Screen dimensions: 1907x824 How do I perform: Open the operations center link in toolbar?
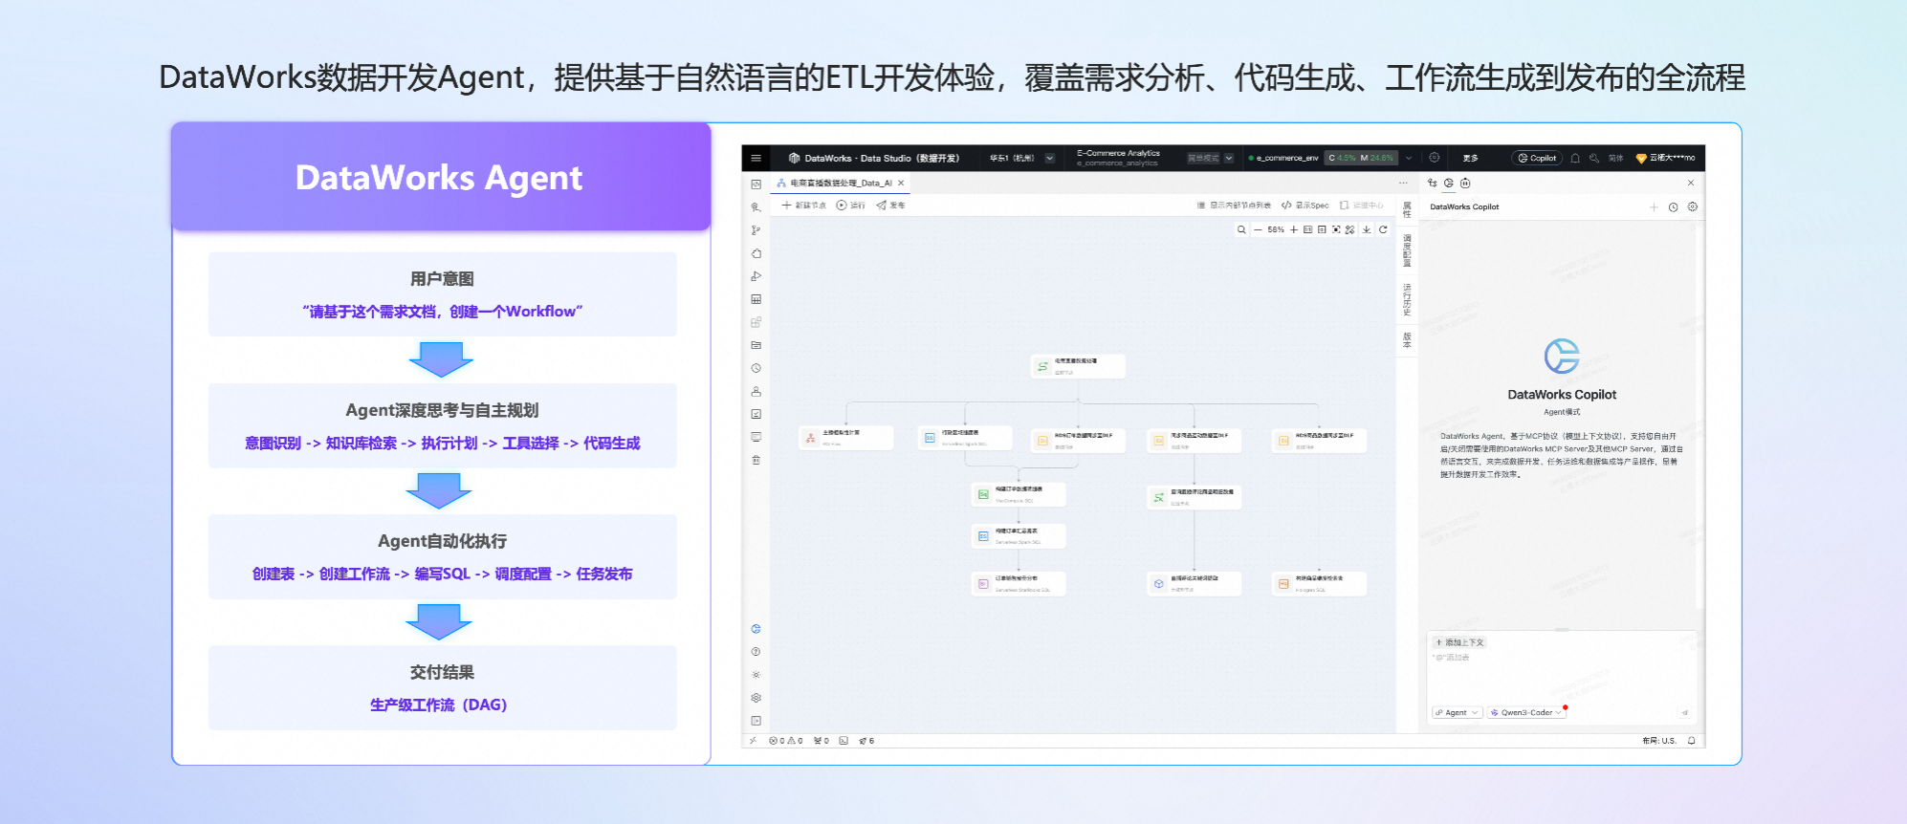pyautogui.click(x=1362, y=205)
